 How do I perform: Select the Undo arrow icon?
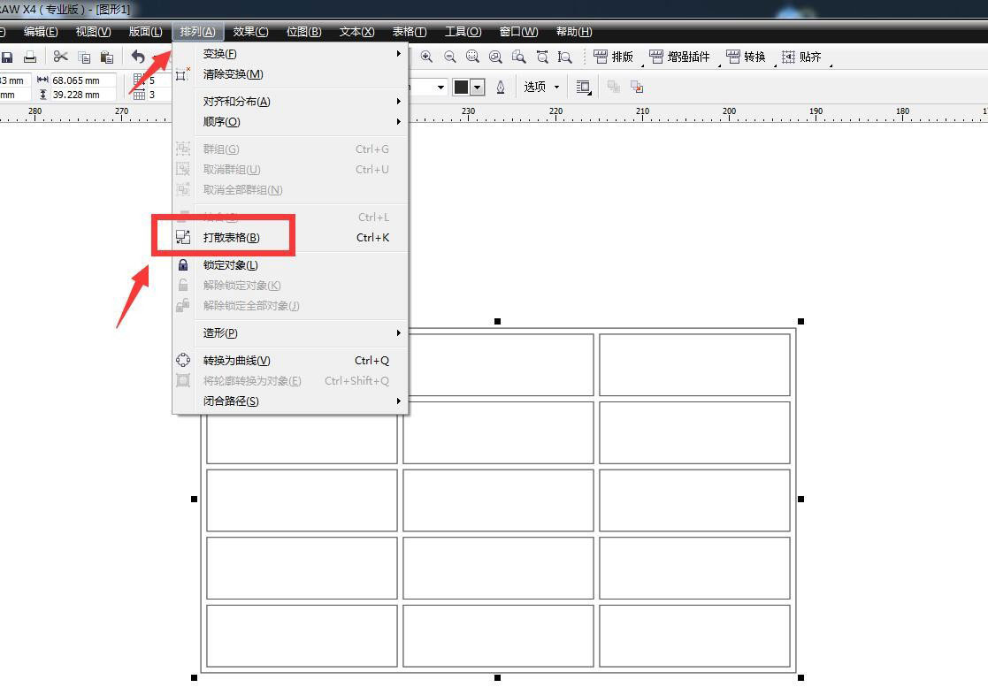click(x=137, y=57)
